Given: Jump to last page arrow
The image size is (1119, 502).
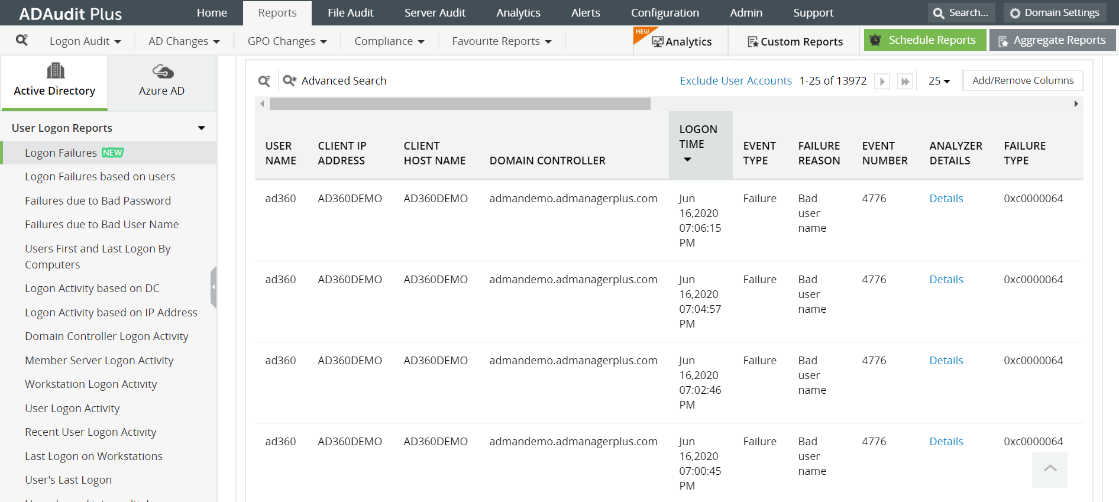Looking at the screenshot, I should coord(905,82).
